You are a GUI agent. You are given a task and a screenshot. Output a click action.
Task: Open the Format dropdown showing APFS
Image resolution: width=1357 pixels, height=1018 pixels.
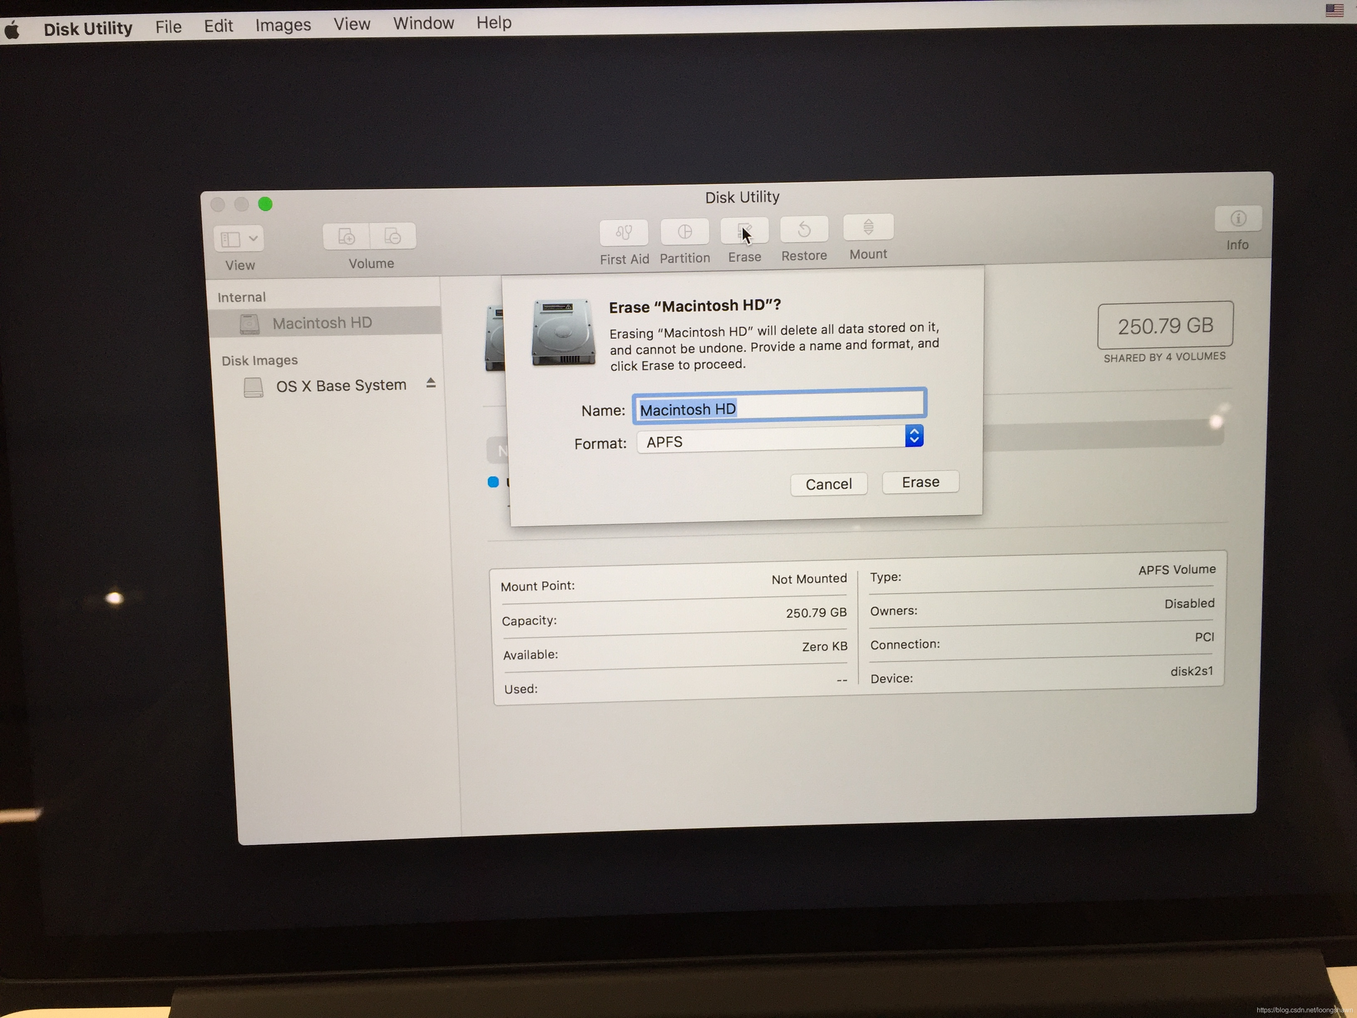point(780,439)
